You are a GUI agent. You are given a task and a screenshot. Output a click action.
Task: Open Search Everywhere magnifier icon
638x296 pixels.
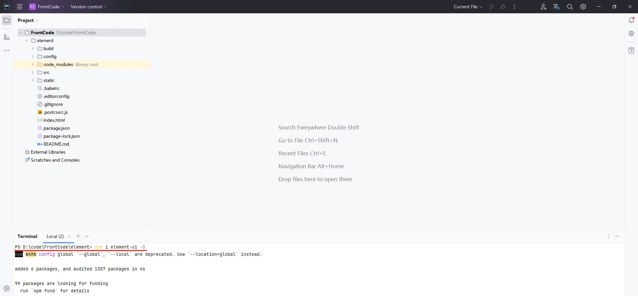pyautogui.click(x=570, y=7)
